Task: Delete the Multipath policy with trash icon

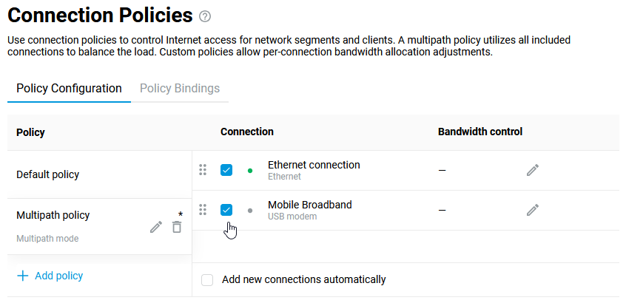Action: [177, 227]
